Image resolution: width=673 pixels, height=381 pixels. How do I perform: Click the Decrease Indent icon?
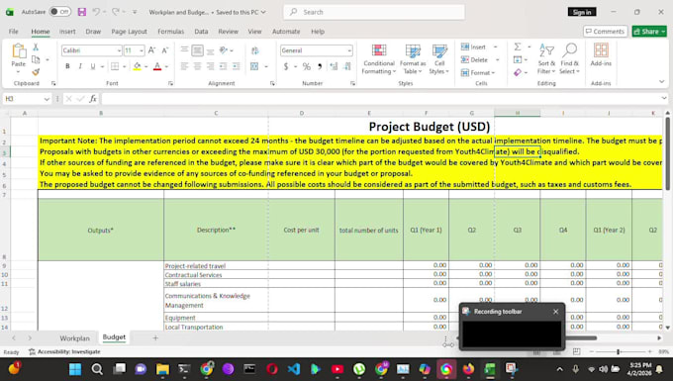click(x=224, y=66)
